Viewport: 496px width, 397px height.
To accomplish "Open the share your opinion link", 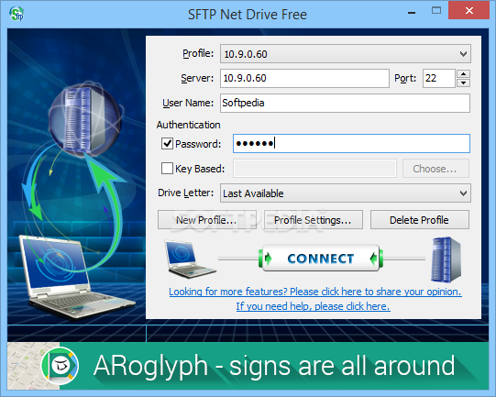I will coord(315,292).
